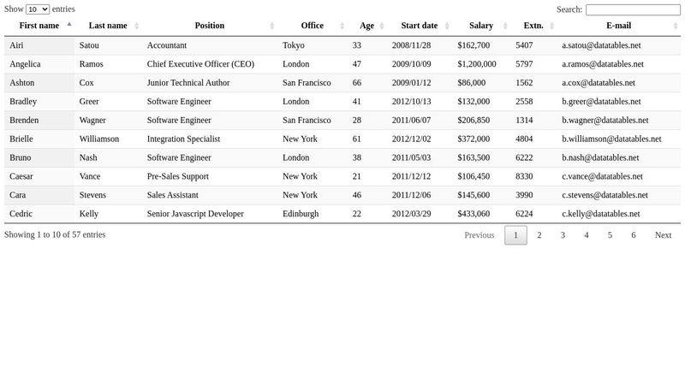
Task: Sort by the Office header
Action: [x=313, y=26]
